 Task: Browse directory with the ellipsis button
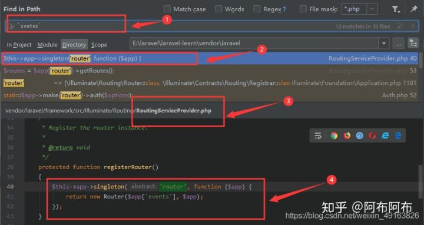pos(399,43)
